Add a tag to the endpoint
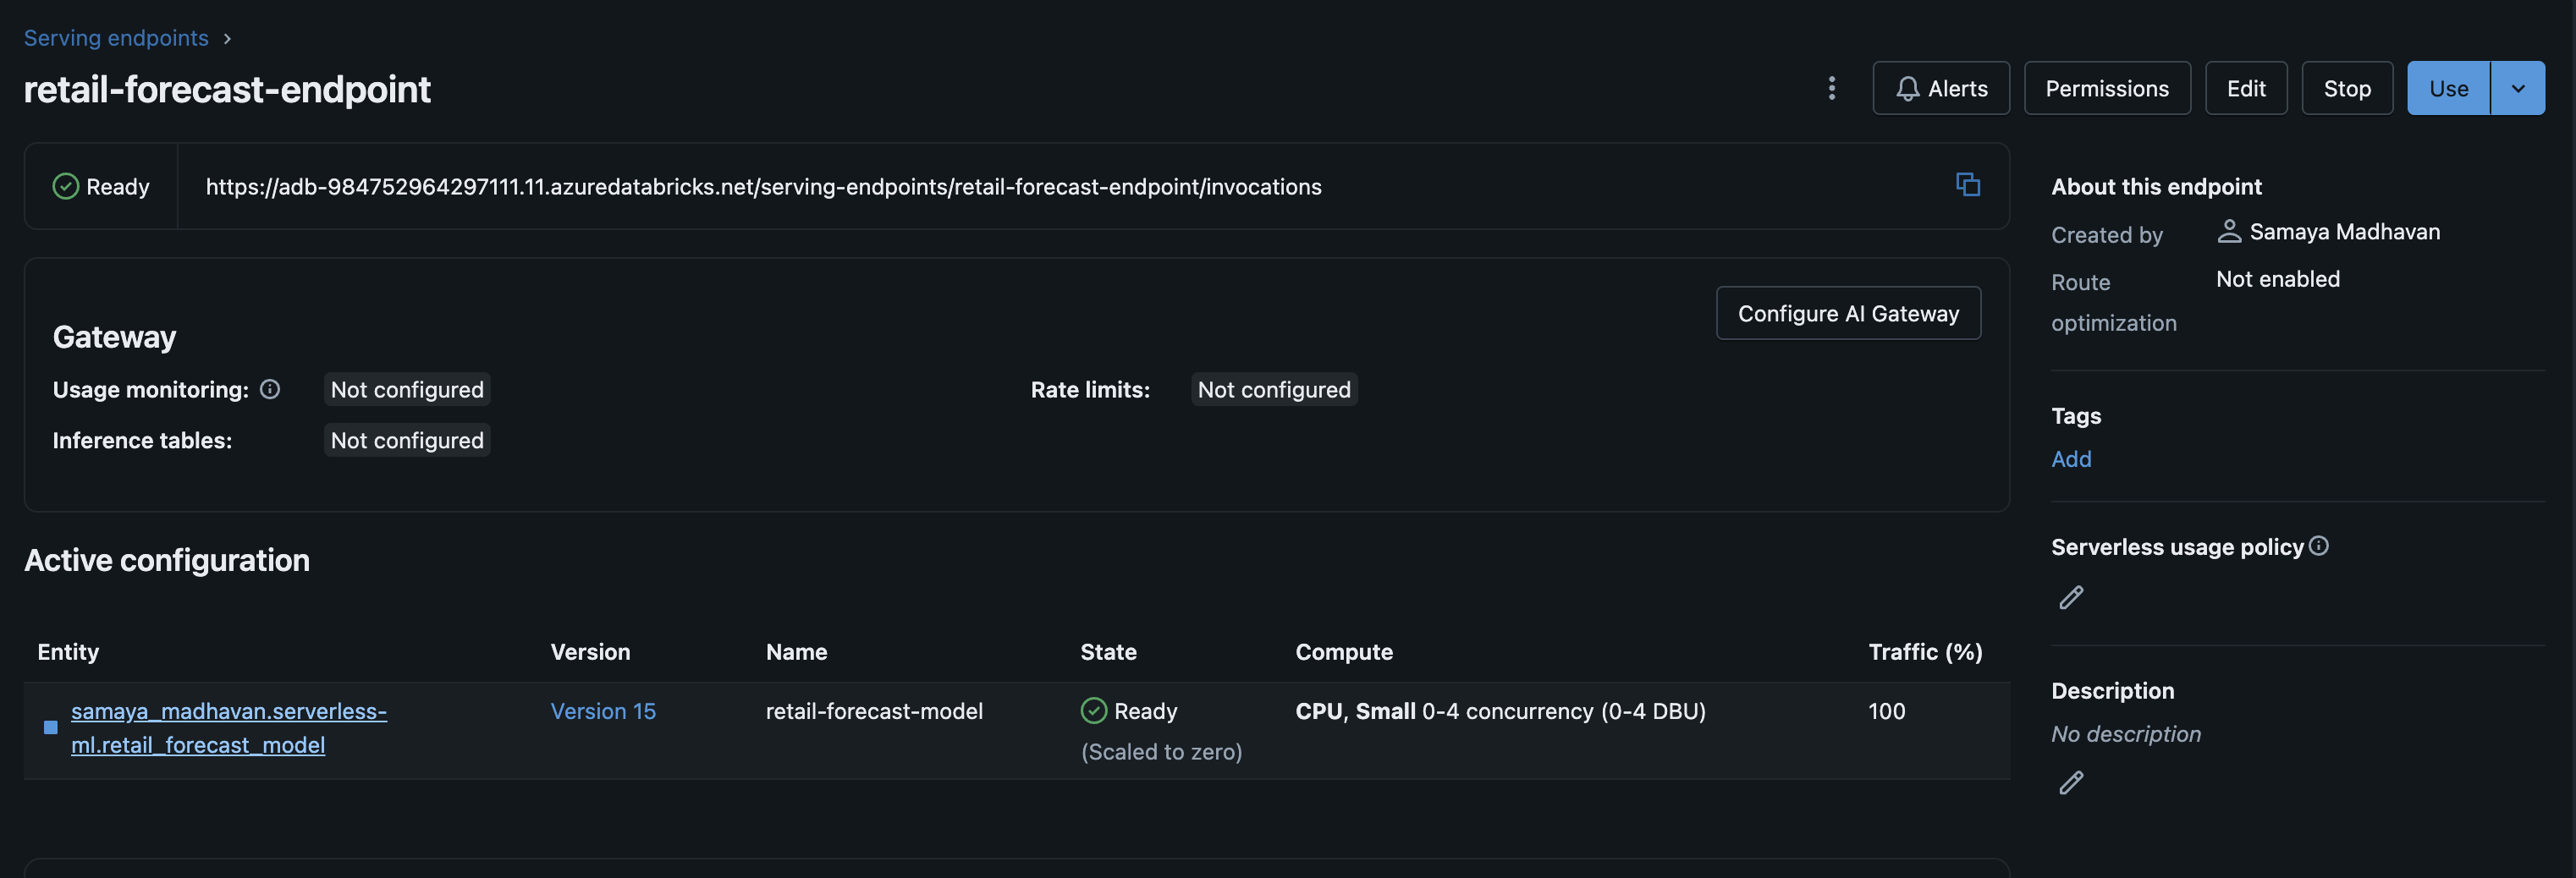This screenshot has height=878, width=2576. [2071, 459]
